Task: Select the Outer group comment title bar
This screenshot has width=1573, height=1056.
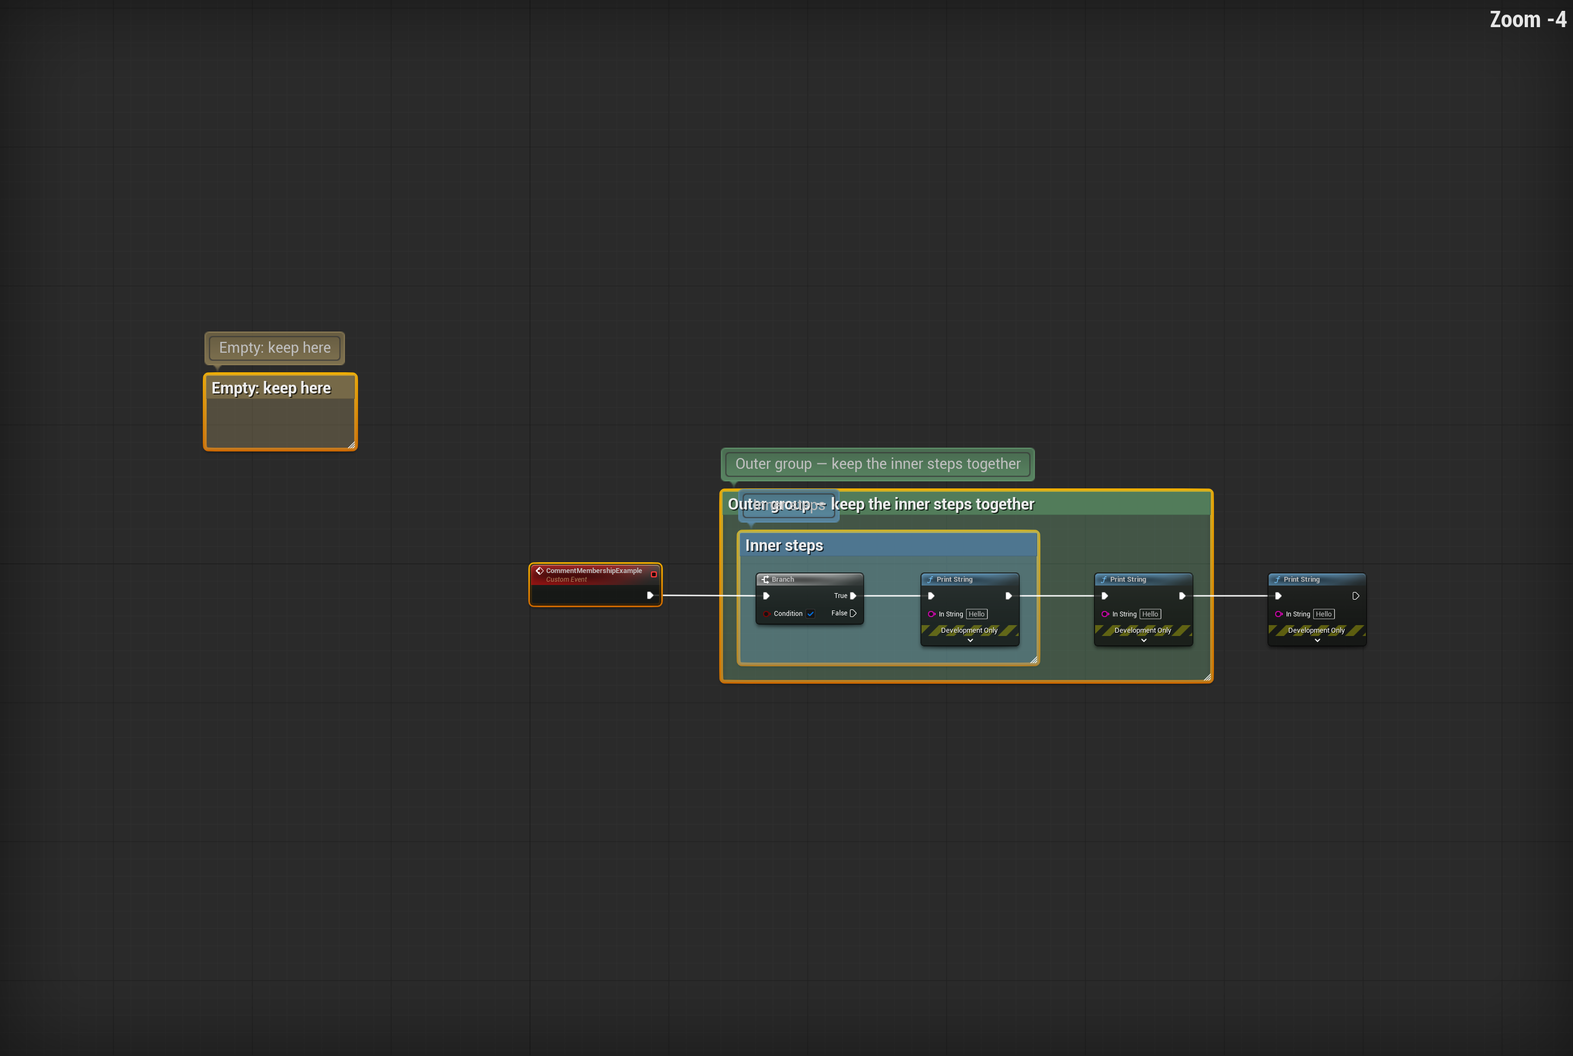Action: pyautogui.click(x=967, y=504)
